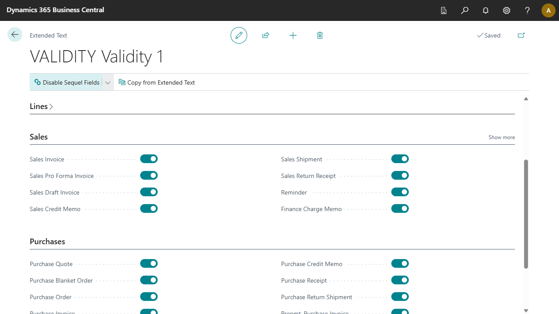Expand the Lines section
The image size is (559, 314).
41,106
